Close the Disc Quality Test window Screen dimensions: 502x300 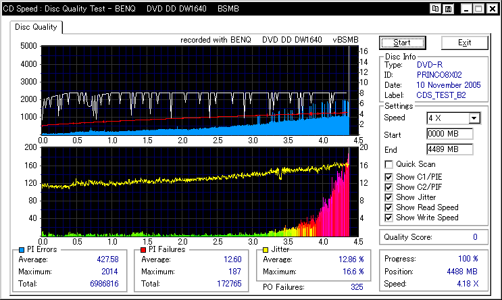coord(491,9)
